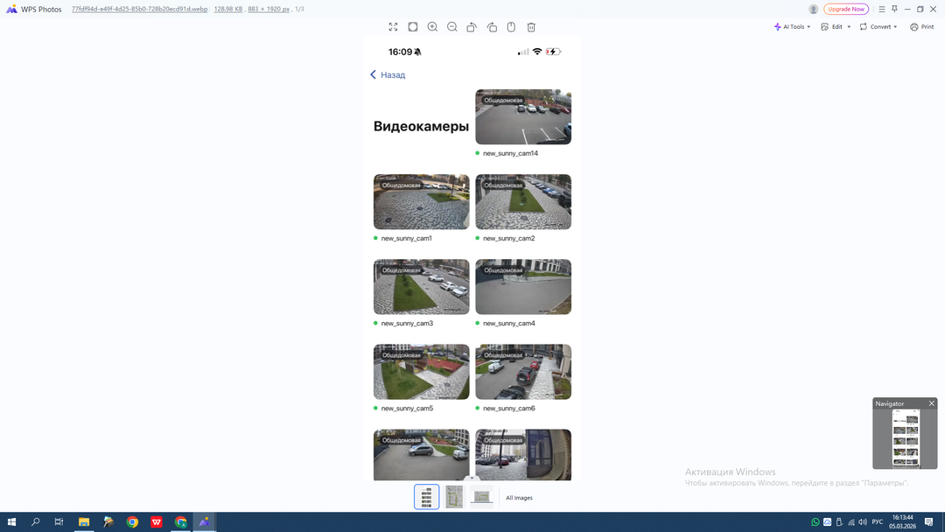Image resolution: width=945 pixels, height=532 pixels.
Task: Click the fit-to-window icon
Action: [413, 27]
